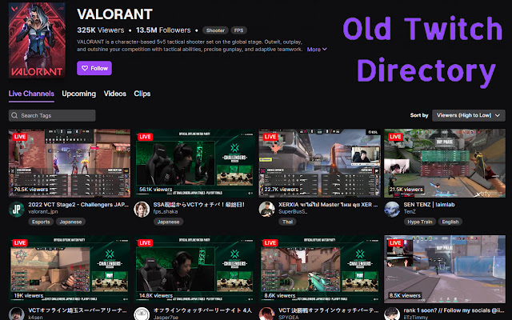Select the English tag under TenZ
Screen dimensions: 512x320
[450, 222]
